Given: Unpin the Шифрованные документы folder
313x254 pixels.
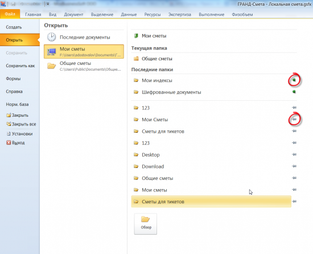Looking at the screenshot, I should click(294, 92).
